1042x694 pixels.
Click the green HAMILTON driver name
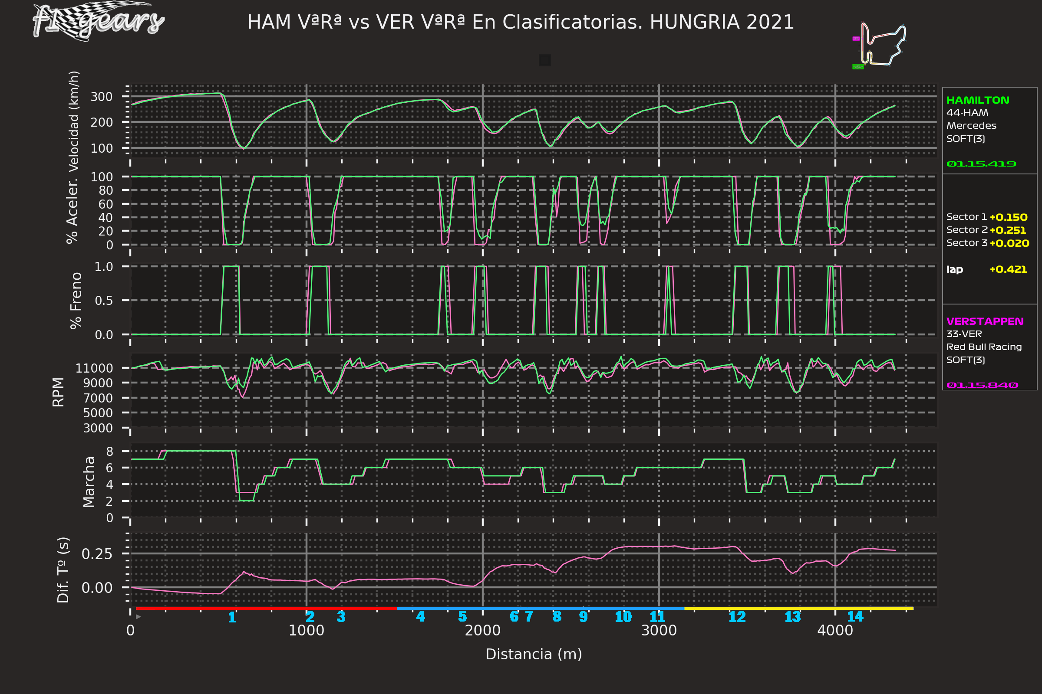tap(977, 101)
